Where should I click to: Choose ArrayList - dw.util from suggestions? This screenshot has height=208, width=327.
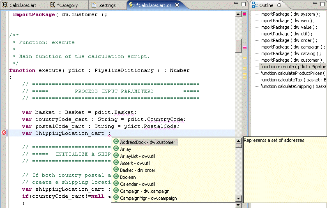coord(137,156)
